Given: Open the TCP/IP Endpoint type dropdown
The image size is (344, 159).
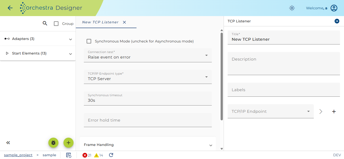Looking at the screenshot, I should (148, 77).
